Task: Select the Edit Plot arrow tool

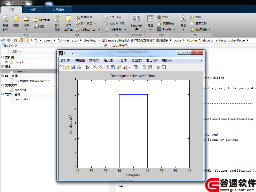Action: tap(87, 67)
